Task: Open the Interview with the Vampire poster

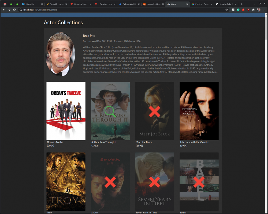Action: [199, 111]
